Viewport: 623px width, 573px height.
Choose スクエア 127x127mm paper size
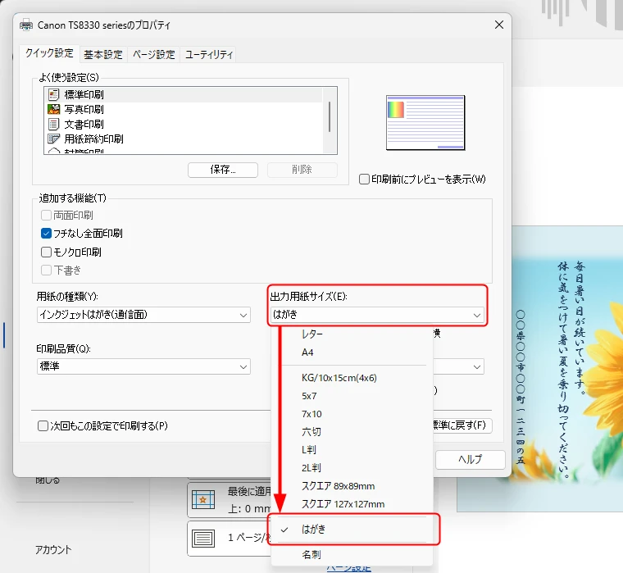(x=352, y=504)
